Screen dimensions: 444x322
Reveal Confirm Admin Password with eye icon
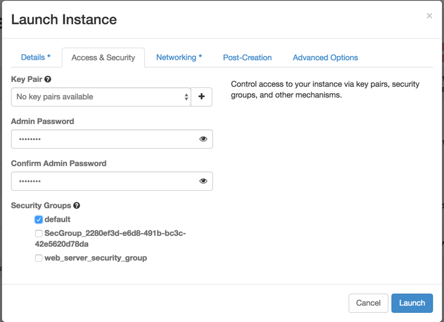click(x=203, y=181)
